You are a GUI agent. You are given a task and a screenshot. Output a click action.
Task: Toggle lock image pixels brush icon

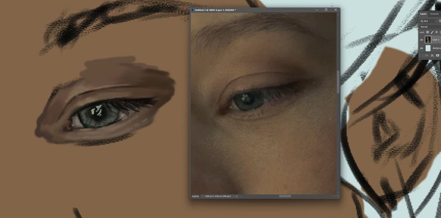pyautogui.click(x=432, y=32)
